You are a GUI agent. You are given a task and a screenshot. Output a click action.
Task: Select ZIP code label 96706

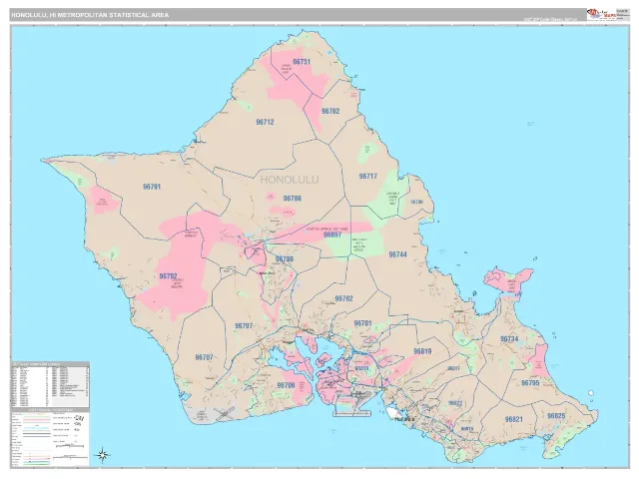click(286, 385)
